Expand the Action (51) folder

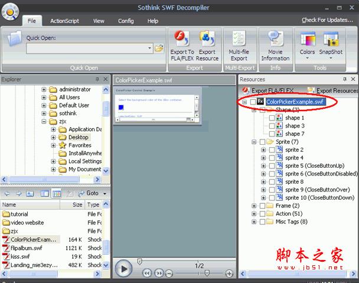254,214
